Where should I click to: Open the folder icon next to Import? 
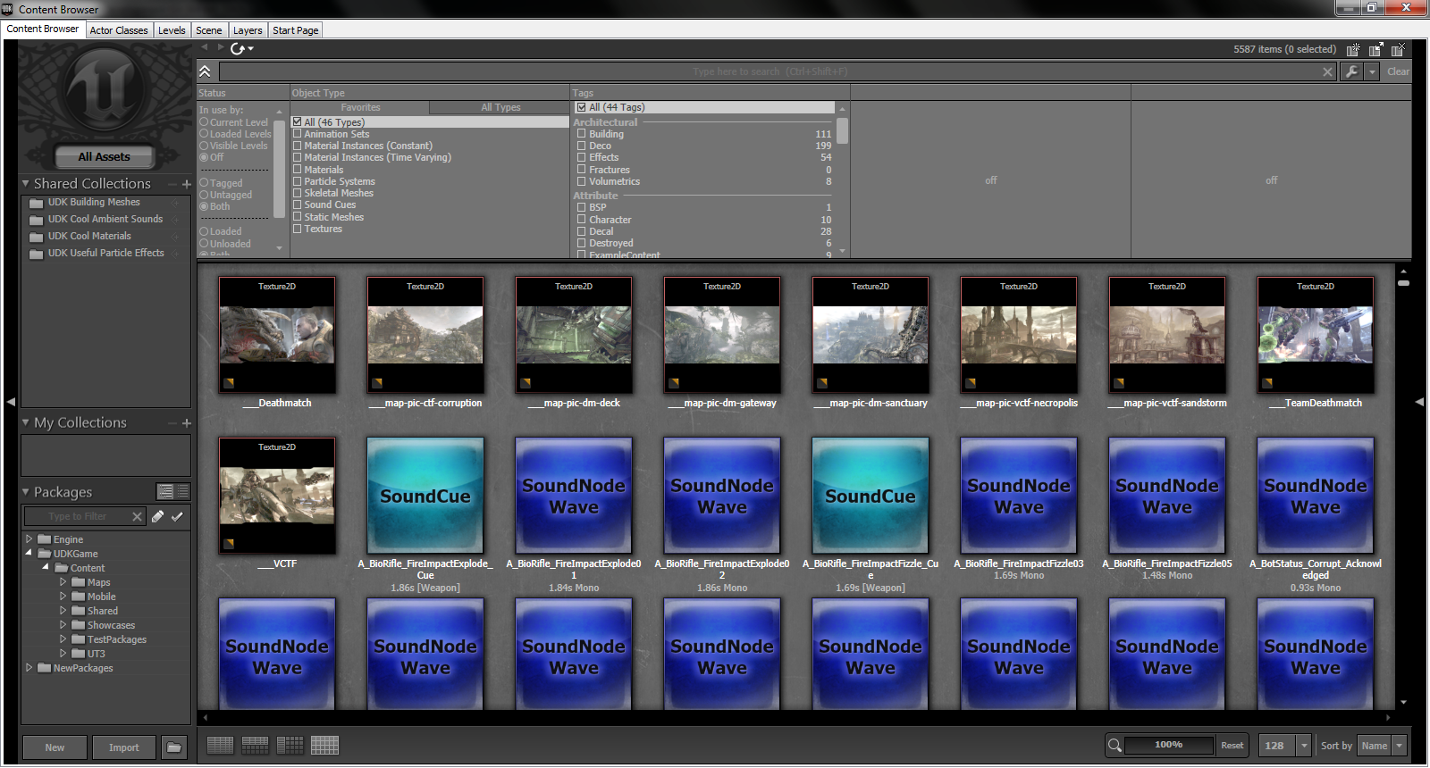(174, 747)
